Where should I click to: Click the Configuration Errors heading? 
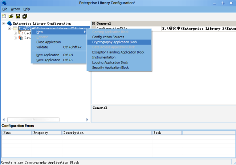(18, 125)
